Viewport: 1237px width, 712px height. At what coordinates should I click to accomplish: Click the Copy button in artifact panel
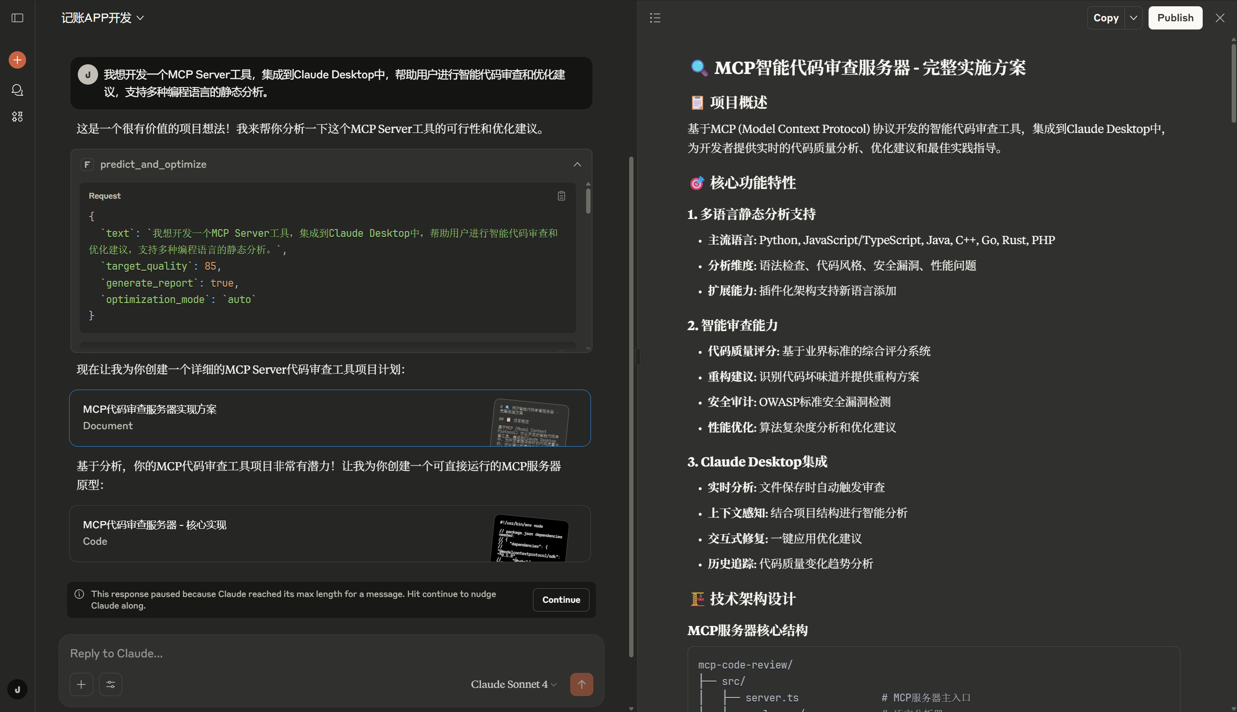point(1106,18)
